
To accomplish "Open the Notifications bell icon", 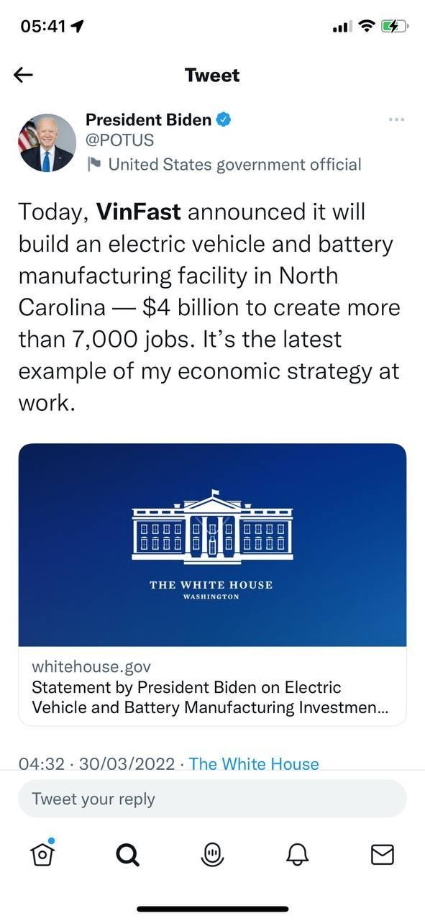I will [298, 854].
